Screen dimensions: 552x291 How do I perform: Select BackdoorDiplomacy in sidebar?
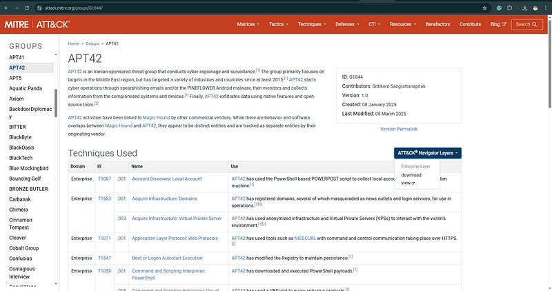(30, 112)
